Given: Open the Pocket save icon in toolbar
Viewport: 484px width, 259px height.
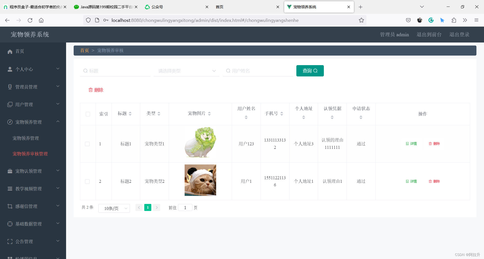Looking at the screenshot, I should 408,20.
